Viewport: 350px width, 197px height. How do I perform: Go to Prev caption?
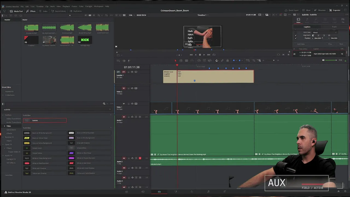pos(330,44)
